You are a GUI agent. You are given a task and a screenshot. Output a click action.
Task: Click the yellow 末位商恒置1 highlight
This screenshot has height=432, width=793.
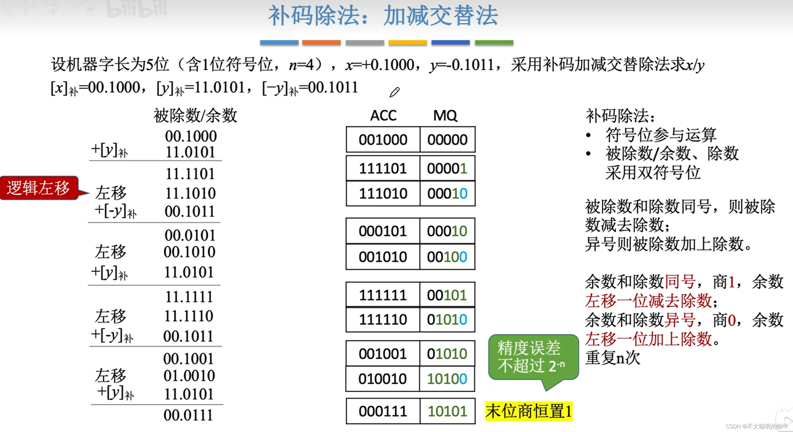(x=529, y=411)
